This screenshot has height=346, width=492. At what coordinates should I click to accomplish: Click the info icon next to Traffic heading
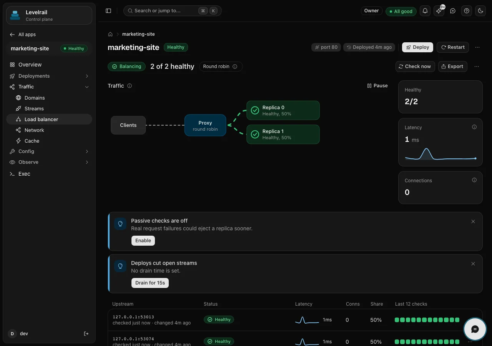coord(130,86)
